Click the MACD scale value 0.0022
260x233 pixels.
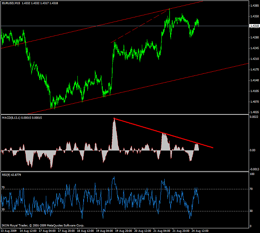tap(254, 117)
